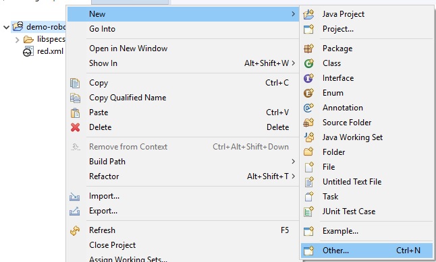The height and width of the screenshot is (262, 436).
Task: Click the JUnit Test Case icon
Action: click(x=308, y=211)
